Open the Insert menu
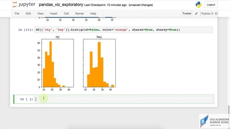This screenshot has height=129, width=230. pos(54,14)
